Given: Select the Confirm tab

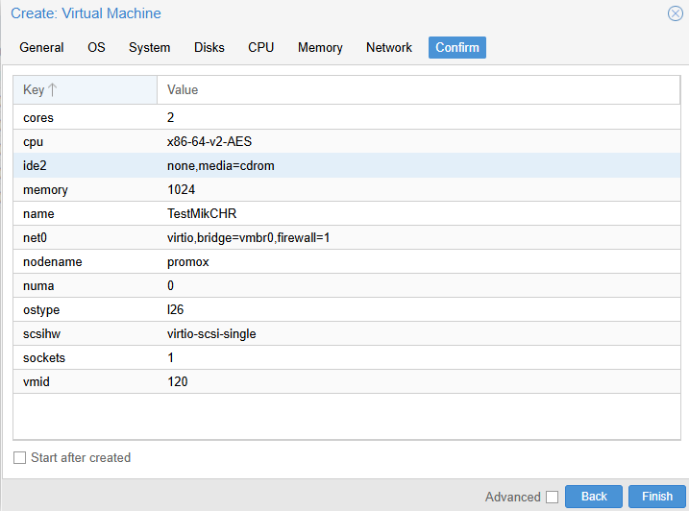Looking at the screenshot, I should point(457,47).
